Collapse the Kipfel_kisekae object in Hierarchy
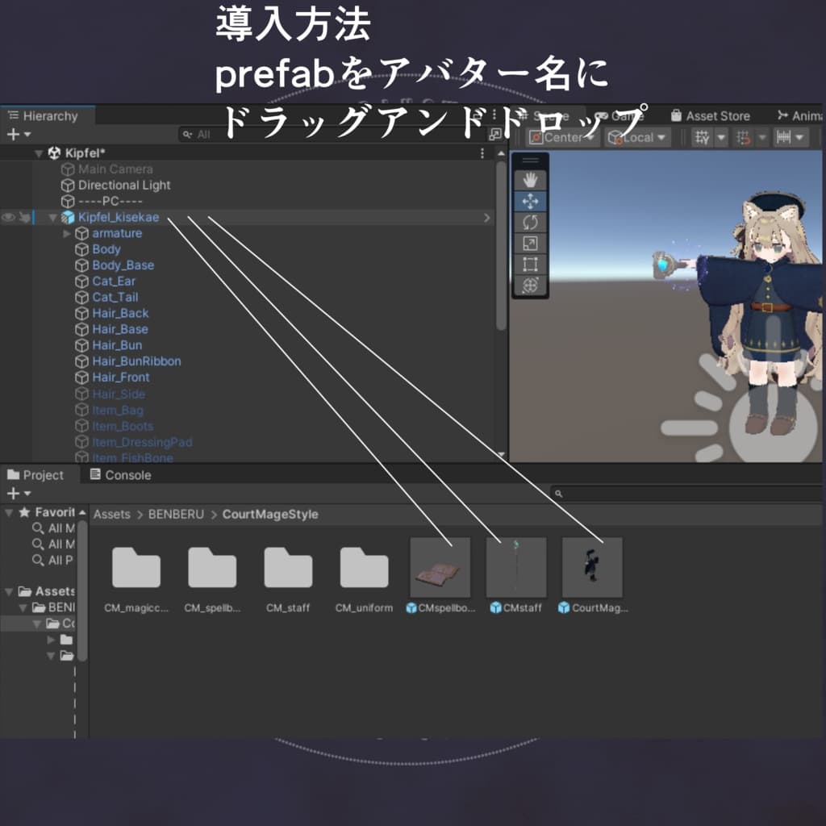Screen dimensions: 826x826 click(52, 217)
